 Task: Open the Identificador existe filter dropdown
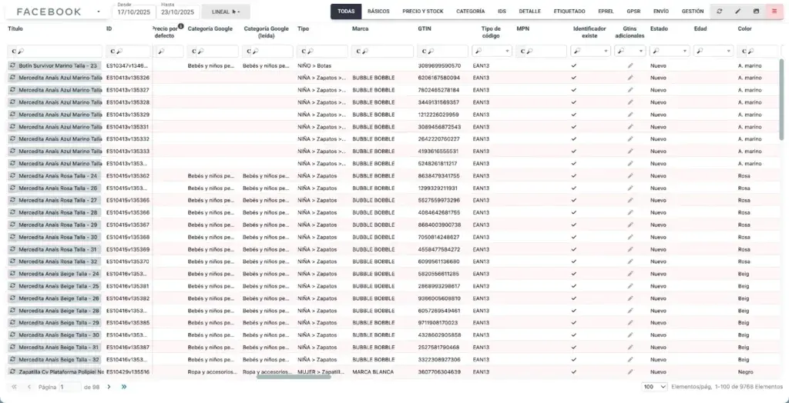[x=606, y=51]
